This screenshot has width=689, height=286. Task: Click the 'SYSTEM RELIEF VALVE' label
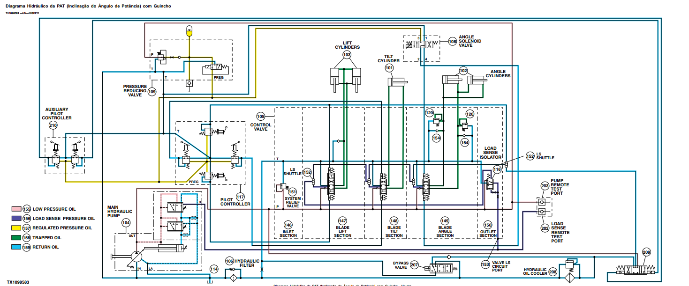point(293,202)
